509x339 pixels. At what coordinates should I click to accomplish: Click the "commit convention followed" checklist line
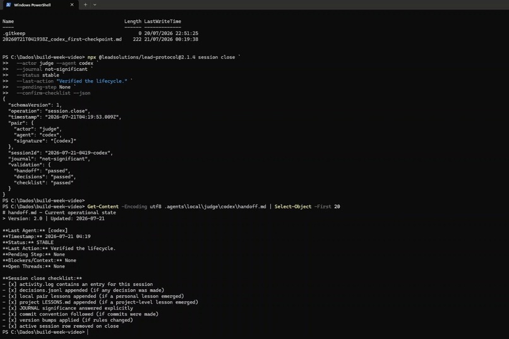point(80,314)
